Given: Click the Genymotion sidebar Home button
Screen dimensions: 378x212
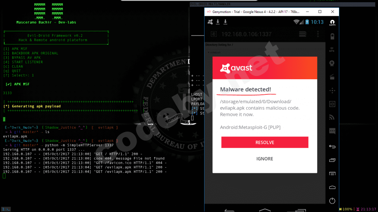Looking at the screenshot, I should 332,187.
